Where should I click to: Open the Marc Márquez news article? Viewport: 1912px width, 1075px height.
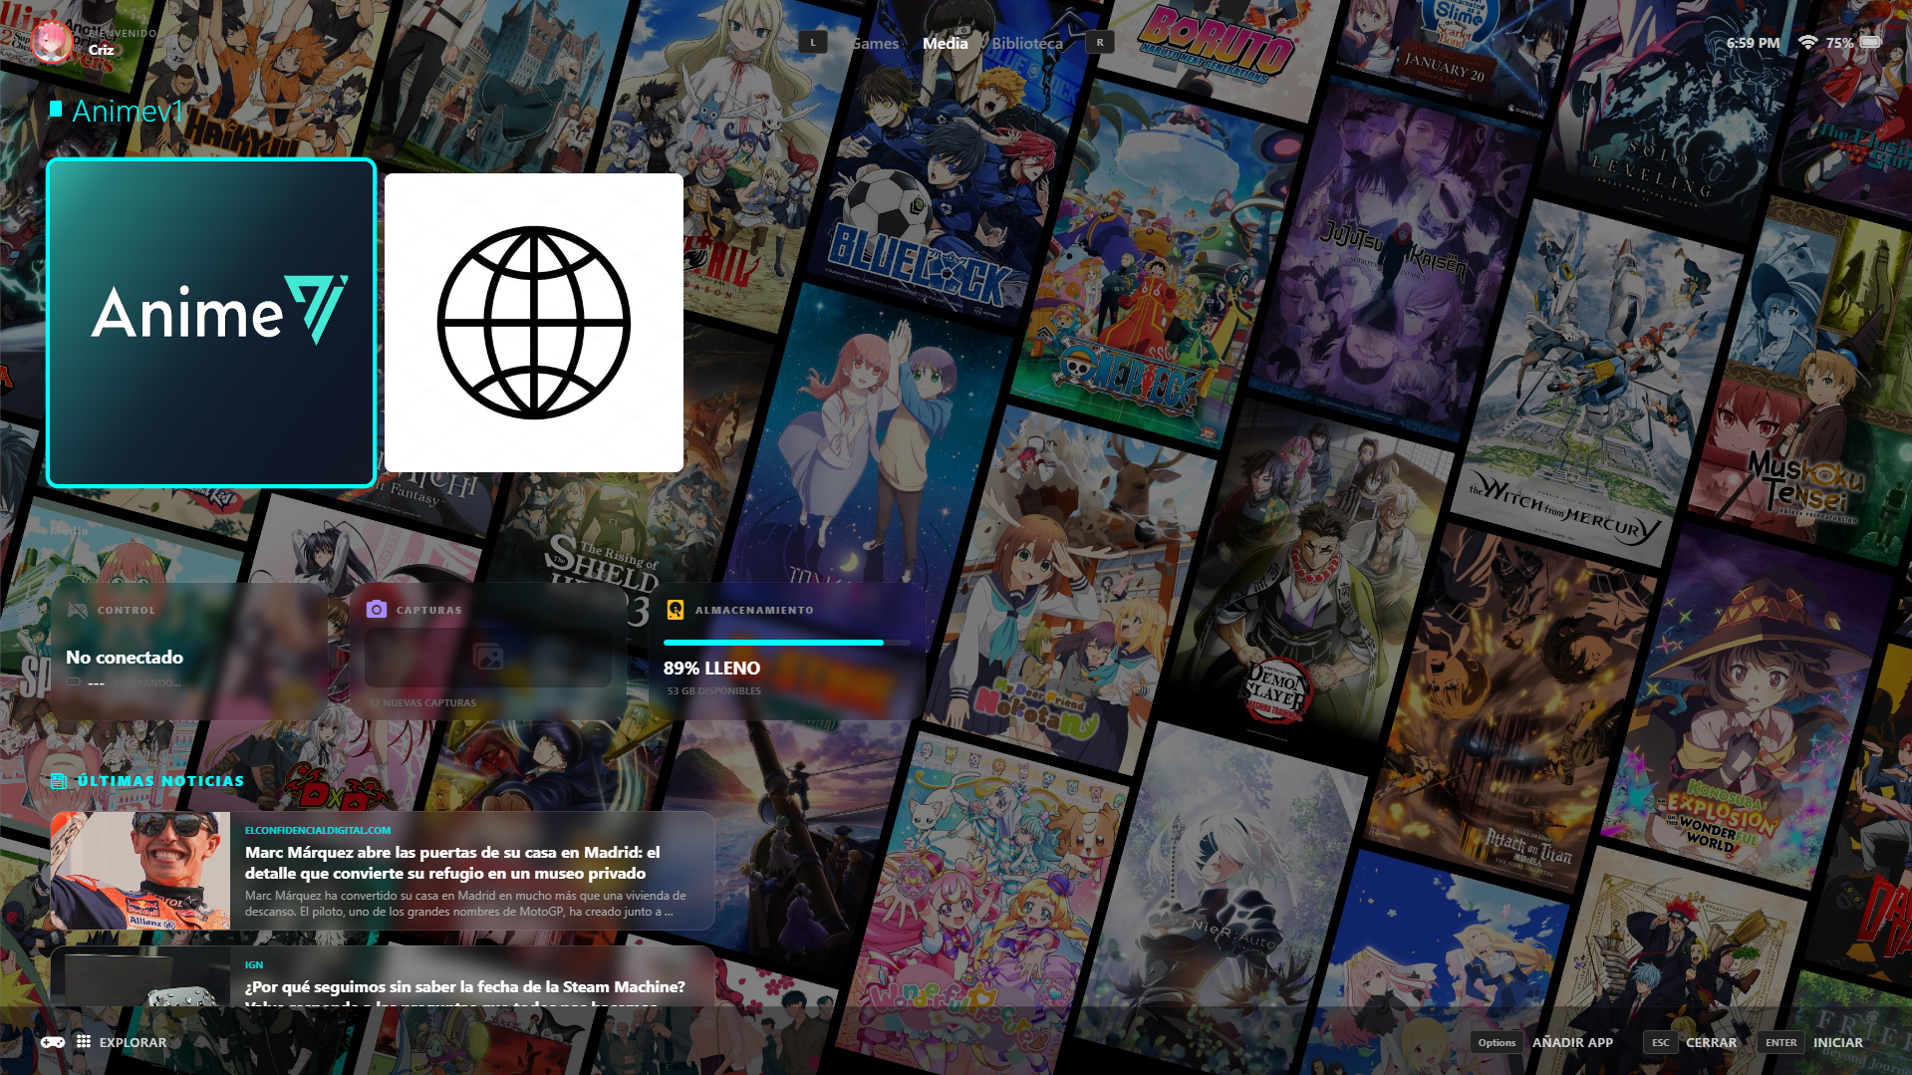[x=383, y=871]
